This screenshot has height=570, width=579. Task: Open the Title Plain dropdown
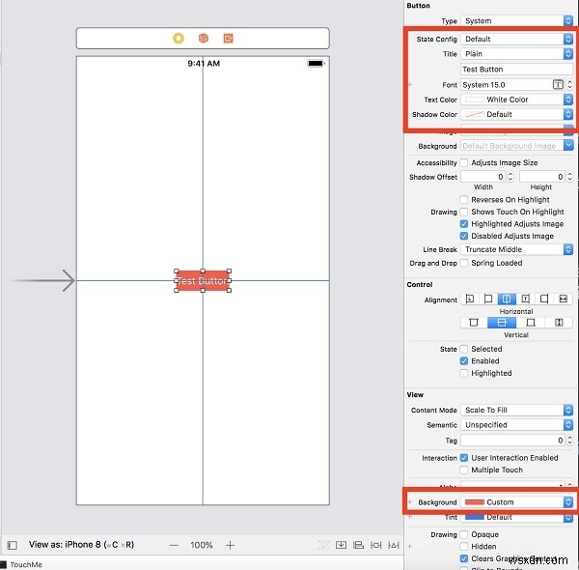(x=516, y=53)
